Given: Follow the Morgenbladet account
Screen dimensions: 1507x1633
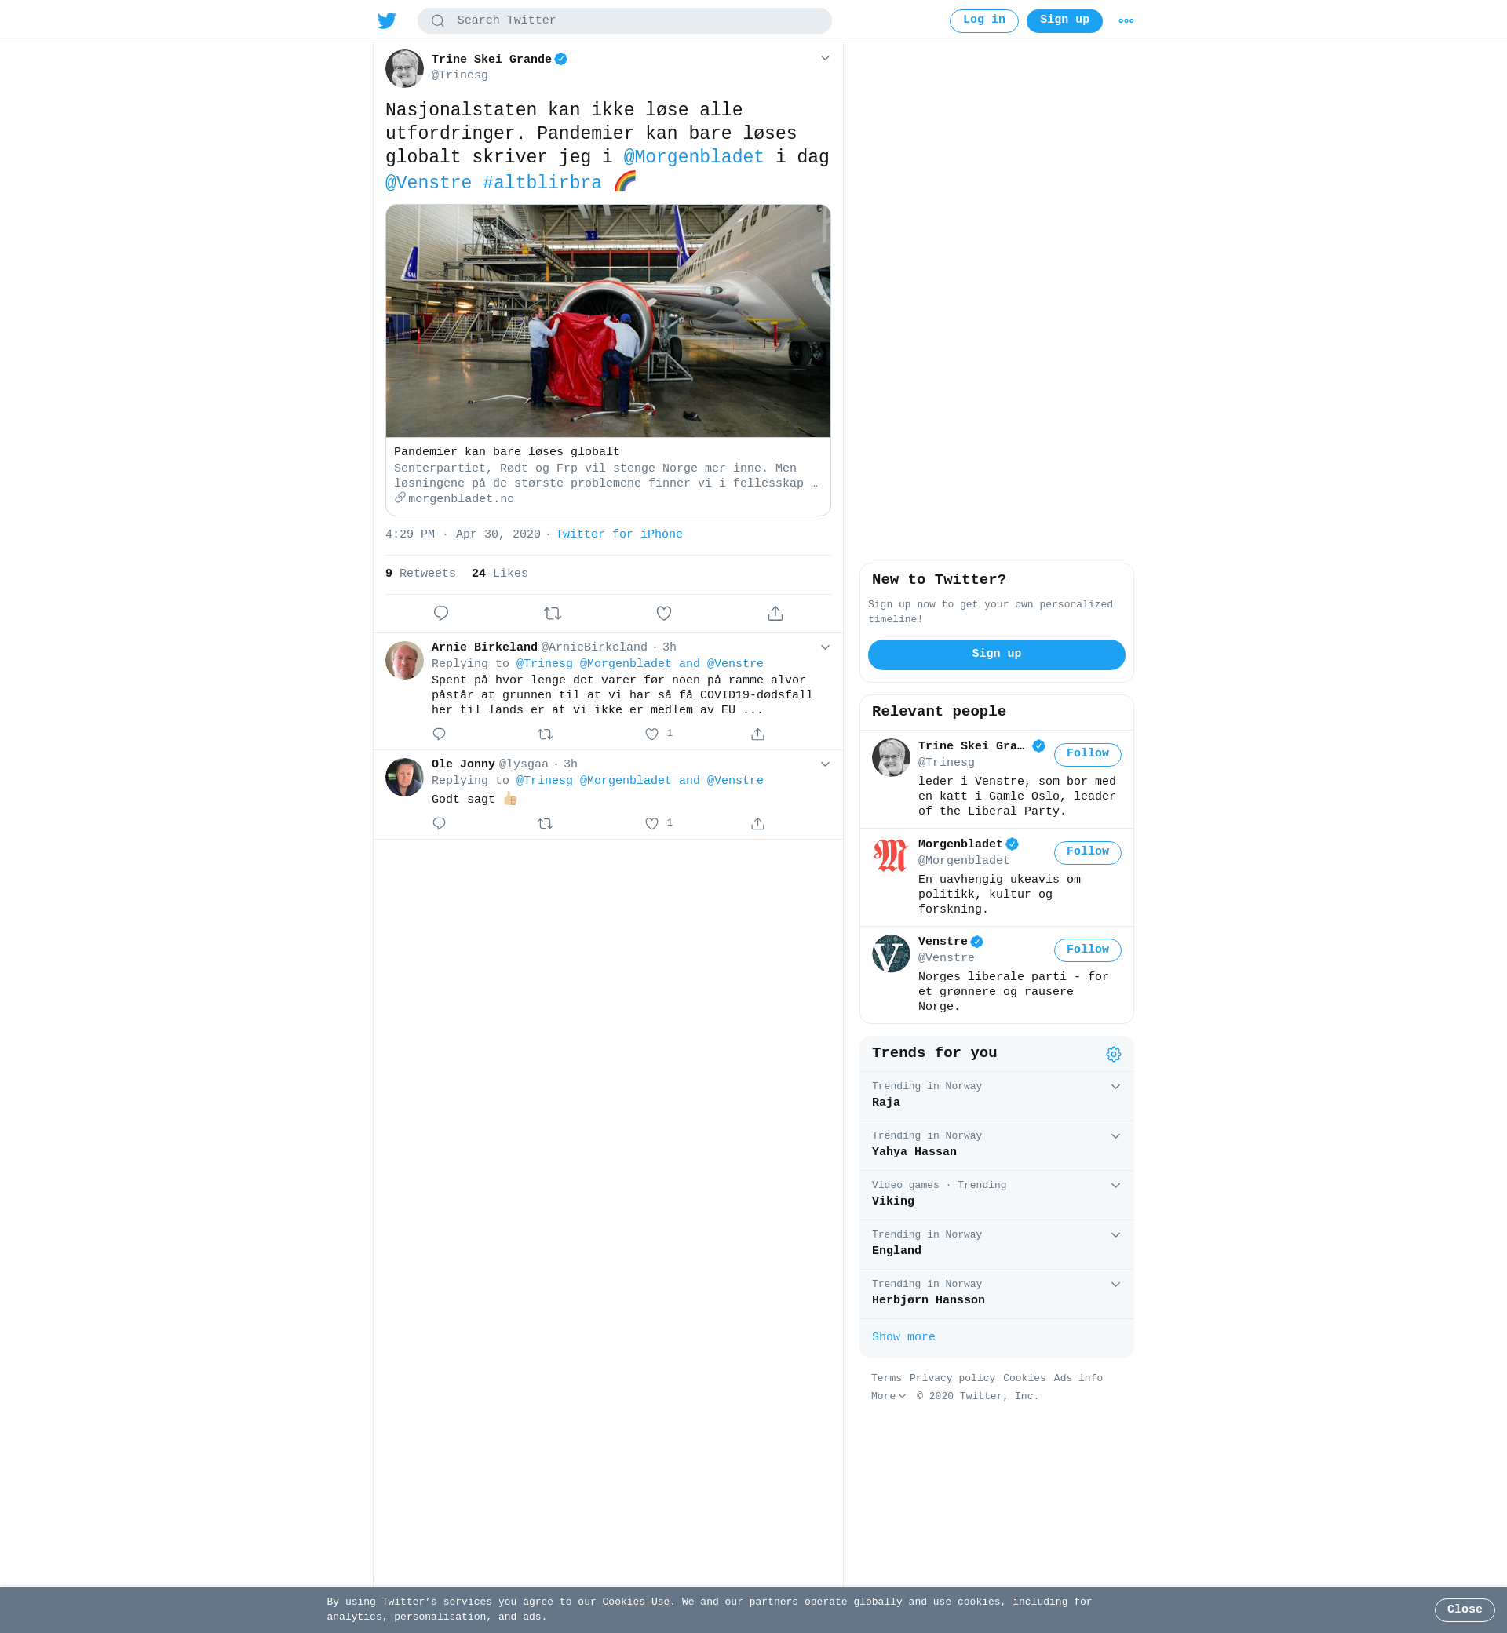Looking at the screenshot, I should (x=1087, y=852).
